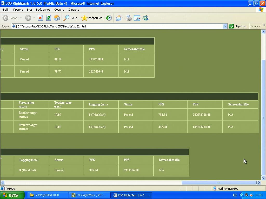Click the FPS value 447.48
Viewport: 266px width, 199px height.
pyautogui.click(x=163, y=127)
